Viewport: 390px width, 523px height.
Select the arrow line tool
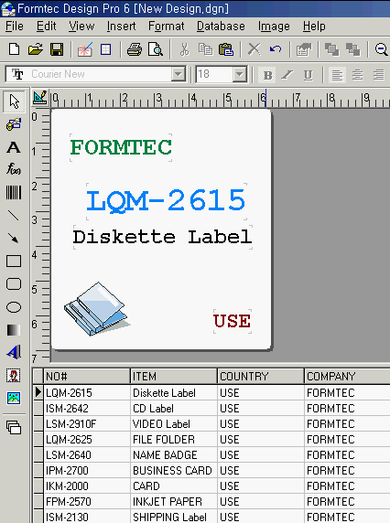click(14, 238)
